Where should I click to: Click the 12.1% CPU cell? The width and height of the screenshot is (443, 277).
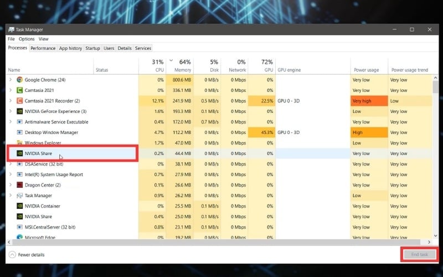(152, 101)
